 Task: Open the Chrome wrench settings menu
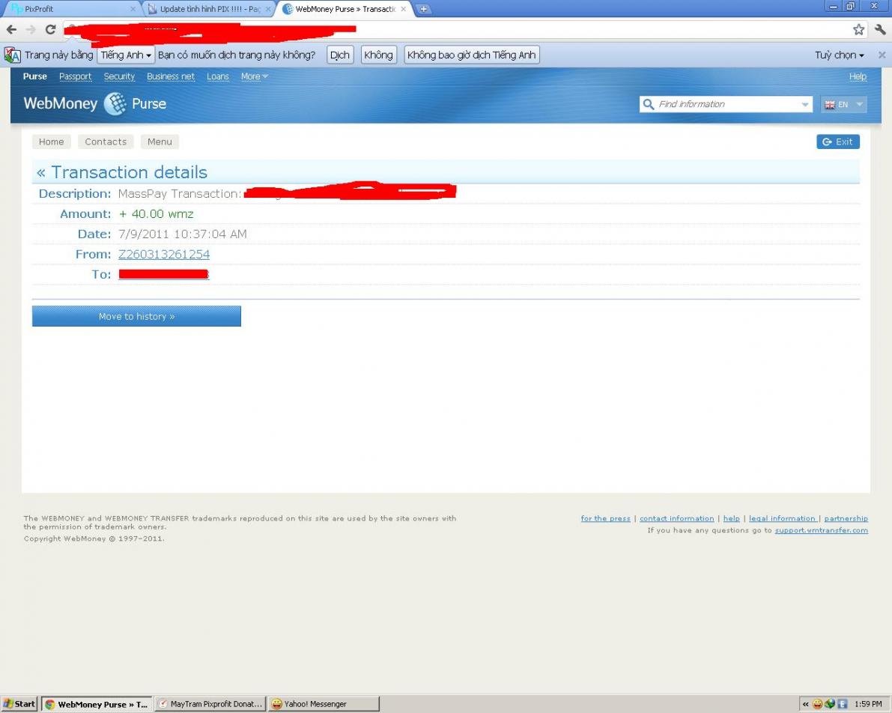click(x=880, y=30)
